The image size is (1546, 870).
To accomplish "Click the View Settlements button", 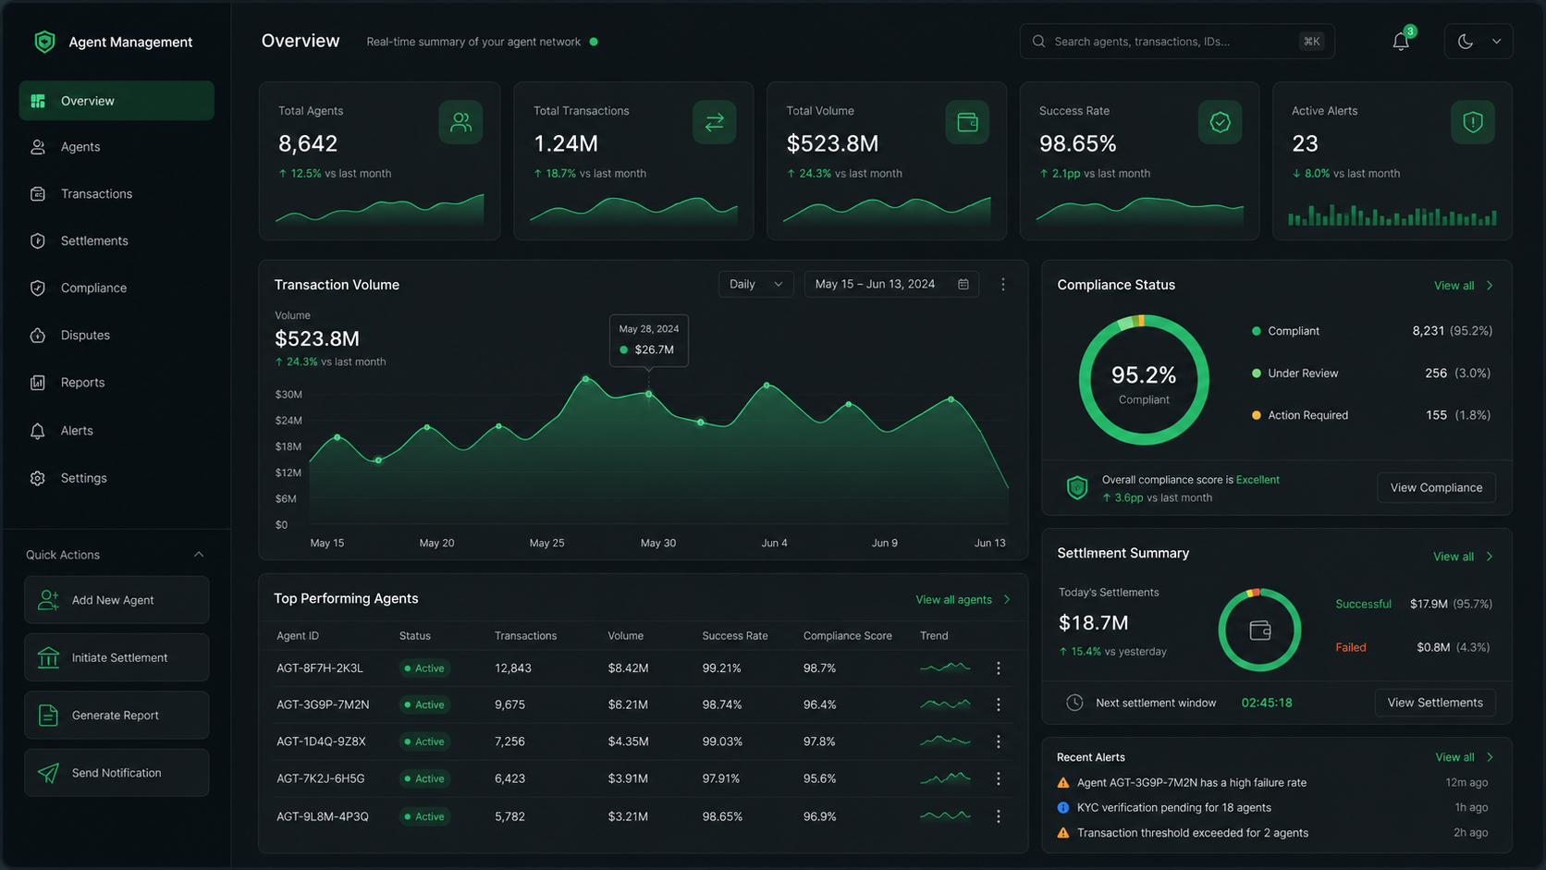I will (x=1435, y=703).
